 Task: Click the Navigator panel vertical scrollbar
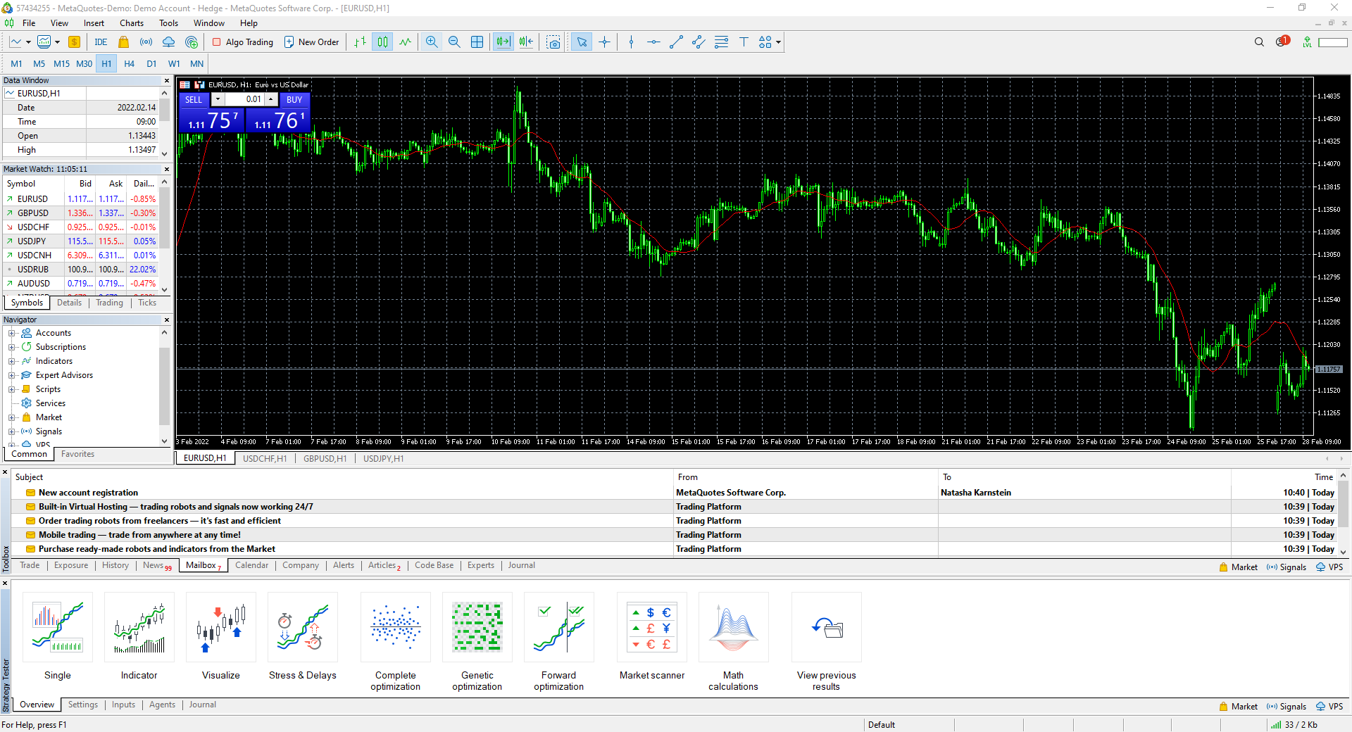165,386
